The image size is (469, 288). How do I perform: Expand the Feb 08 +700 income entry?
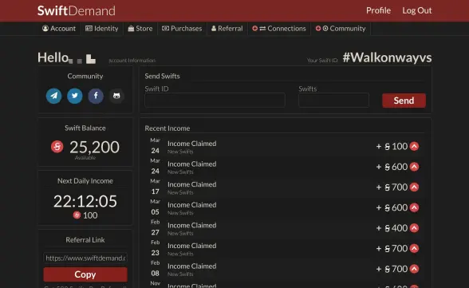pos(414,269)
